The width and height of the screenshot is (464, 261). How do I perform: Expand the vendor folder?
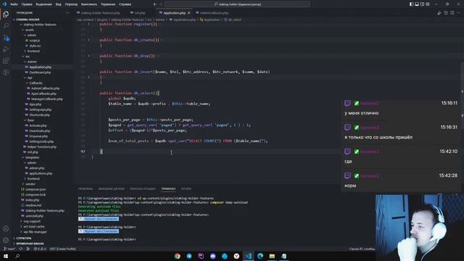click(x=30, y=183)
